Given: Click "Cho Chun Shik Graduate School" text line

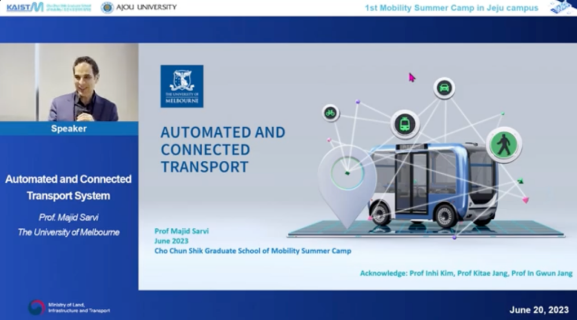Looking at the screenshot, I should pos(252,251).
